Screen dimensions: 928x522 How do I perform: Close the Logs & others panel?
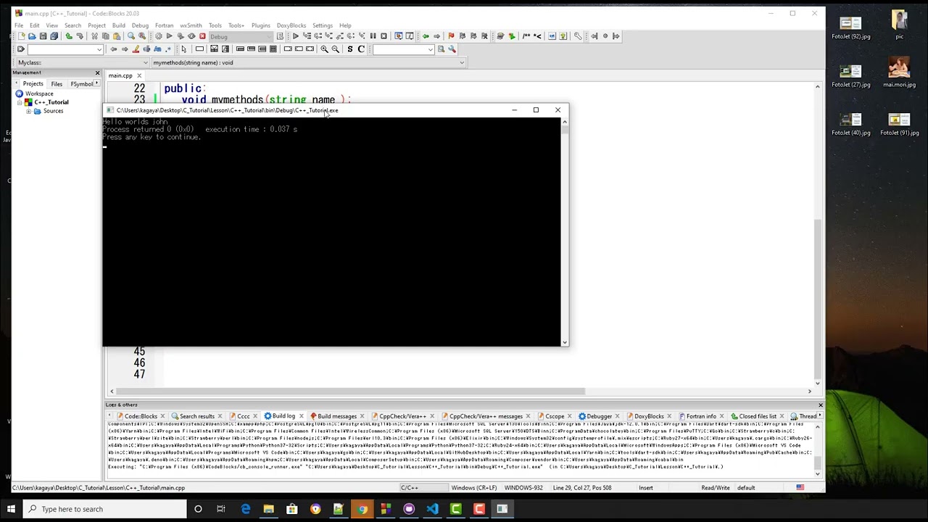(x=820, y=405)
